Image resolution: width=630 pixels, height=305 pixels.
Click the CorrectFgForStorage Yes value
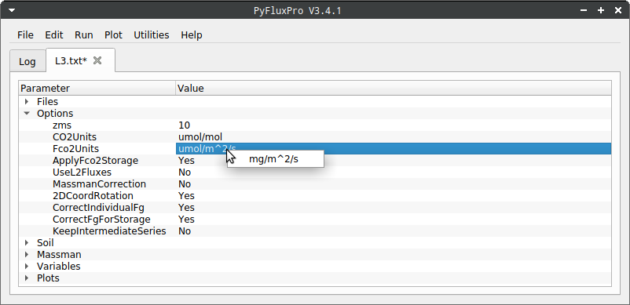coord(186,220)
